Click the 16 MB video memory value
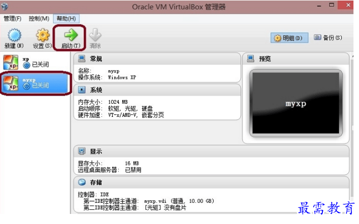The image size is (359, 224). (x=132, y=163)
